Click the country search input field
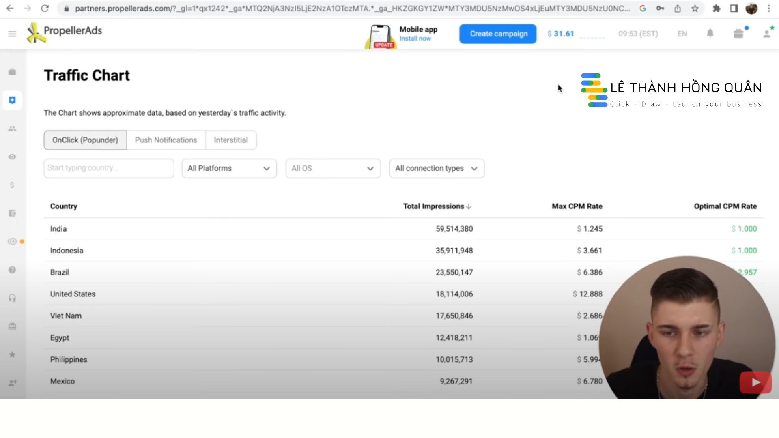The width and height of the screenshot is (779, 438). click(x=108, y=168)
